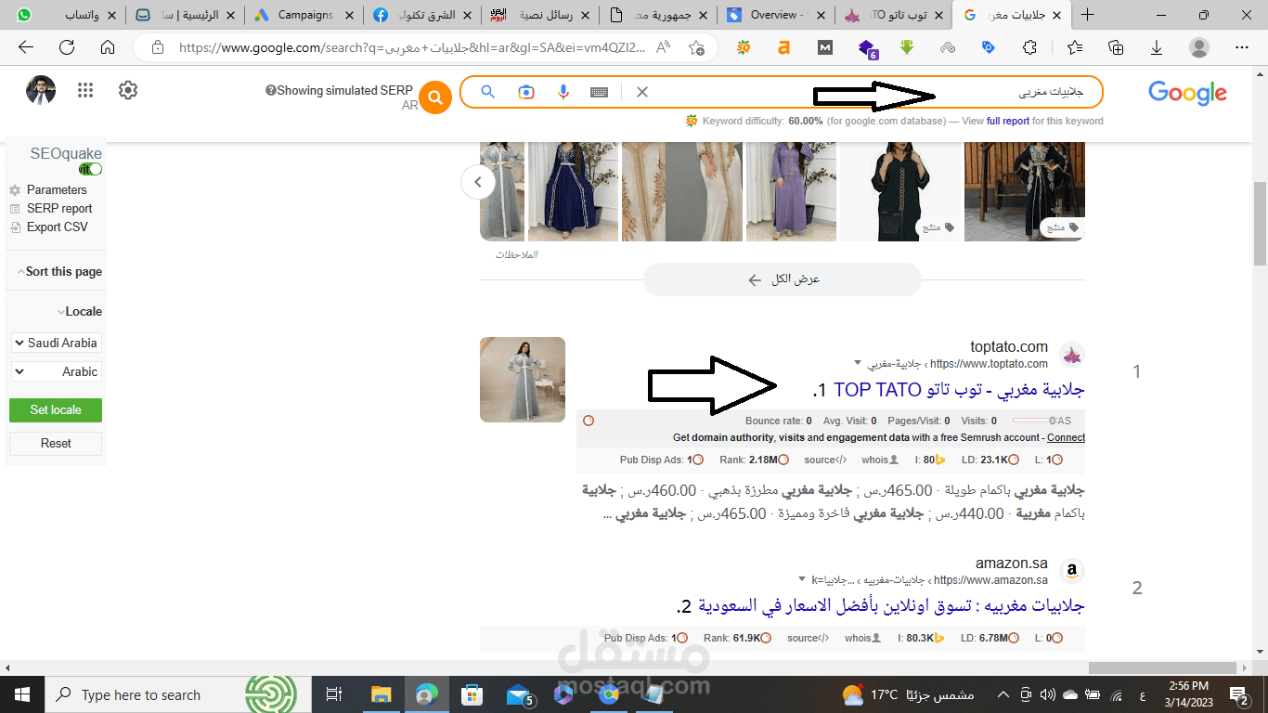Screen dimensions: 1268x713
Task: Click source icon for toptato result
Action: point(825,460)
